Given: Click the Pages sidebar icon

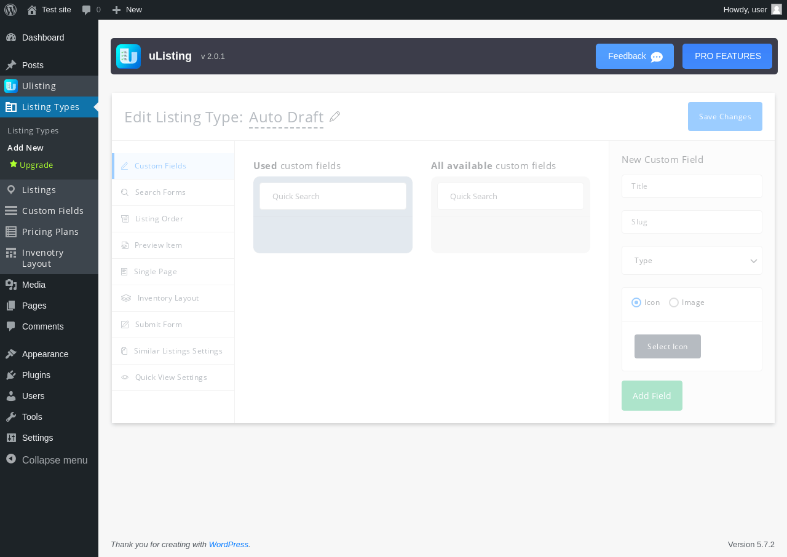Looking at the screenshot, I should [x=11, y=306].
